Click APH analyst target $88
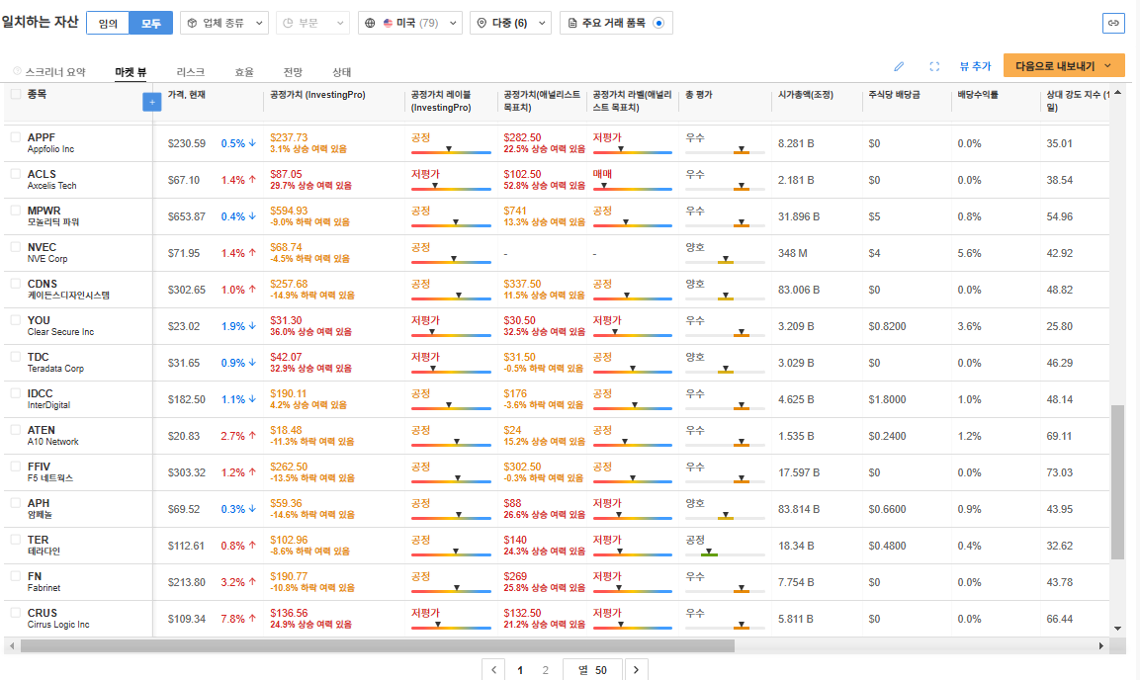This screenshot has height=680, width=1140. click(x=512, y=503)
